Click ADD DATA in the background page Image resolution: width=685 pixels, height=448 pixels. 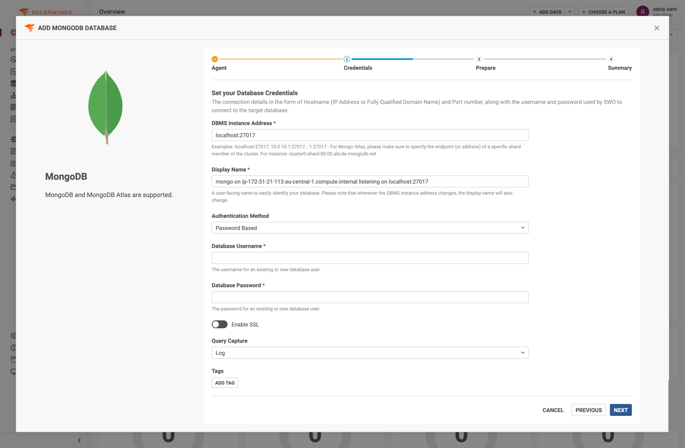(547, 12)
